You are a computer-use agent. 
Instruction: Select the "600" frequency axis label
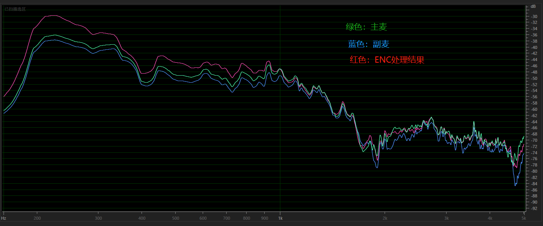coord(203,218)
